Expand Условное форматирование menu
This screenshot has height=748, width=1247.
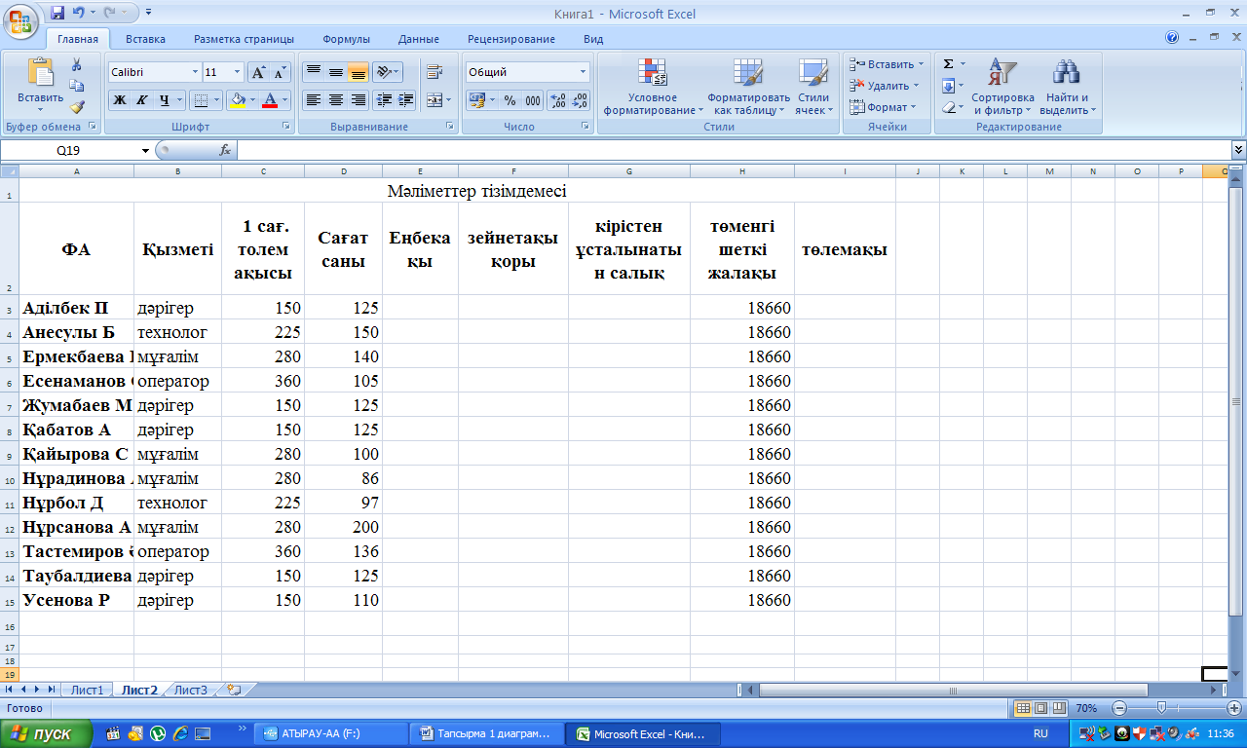(x=652, y=86)
